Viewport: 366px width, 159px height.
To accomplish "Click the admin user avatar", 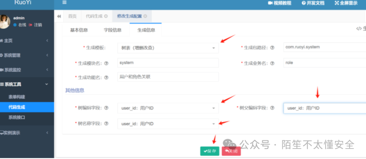I will coord(4,21).
